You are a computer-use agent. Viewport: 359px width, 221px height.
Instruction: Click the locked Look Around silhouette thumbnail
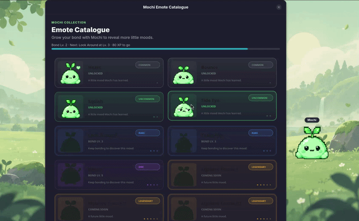point(70,141)
